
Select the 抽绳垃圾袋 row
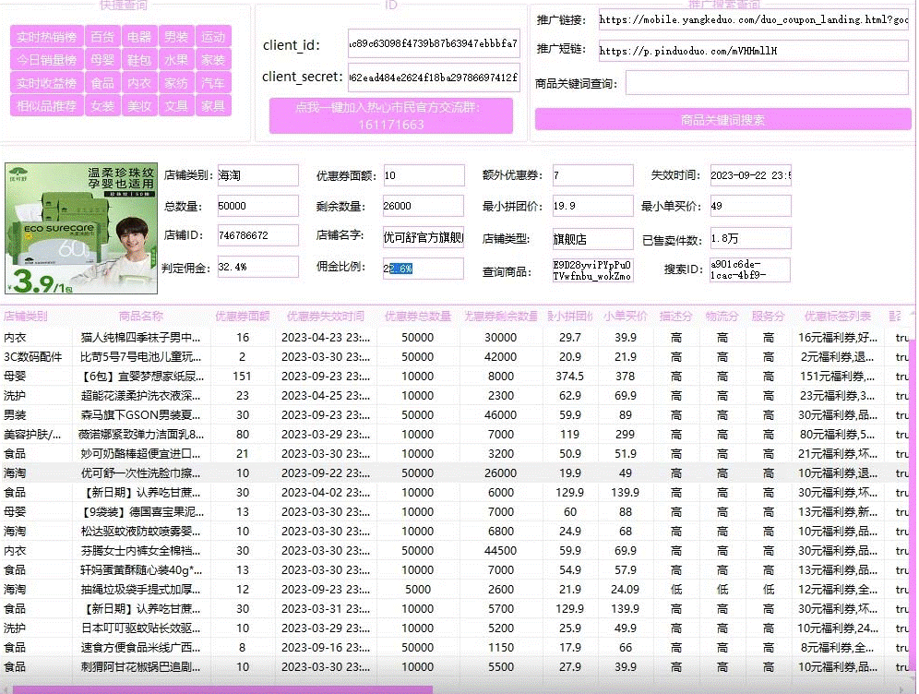455,589
